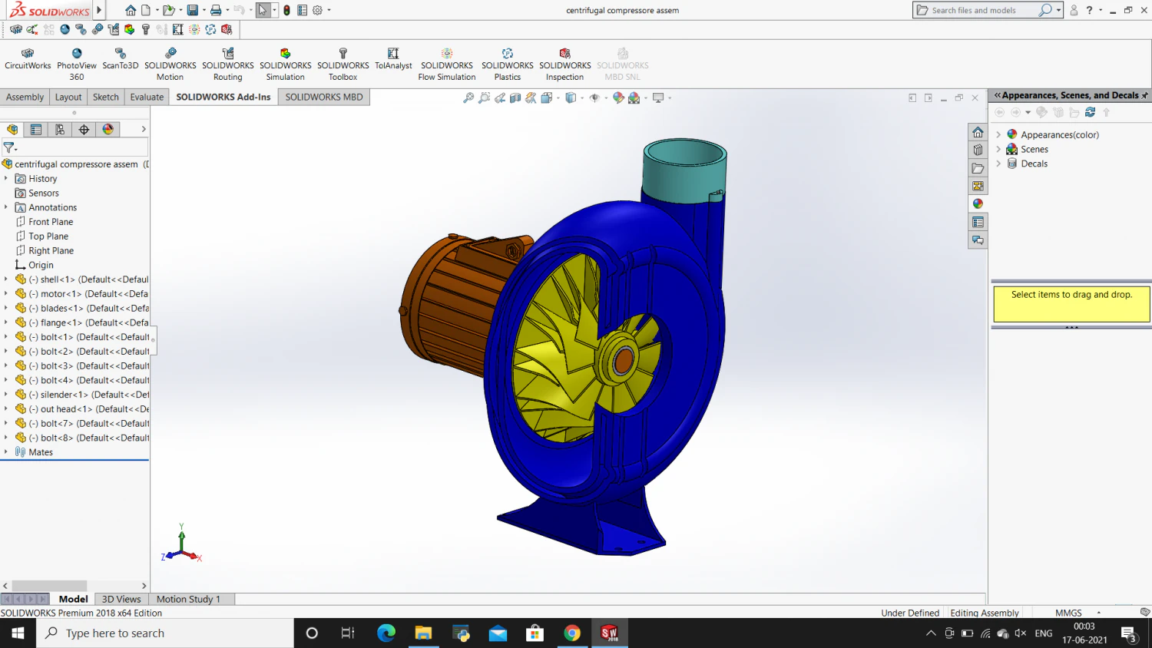Open the Edit Appearance tool
Image resolution: width=1152 pixels, height=648 pixels.
click(618, 98)
